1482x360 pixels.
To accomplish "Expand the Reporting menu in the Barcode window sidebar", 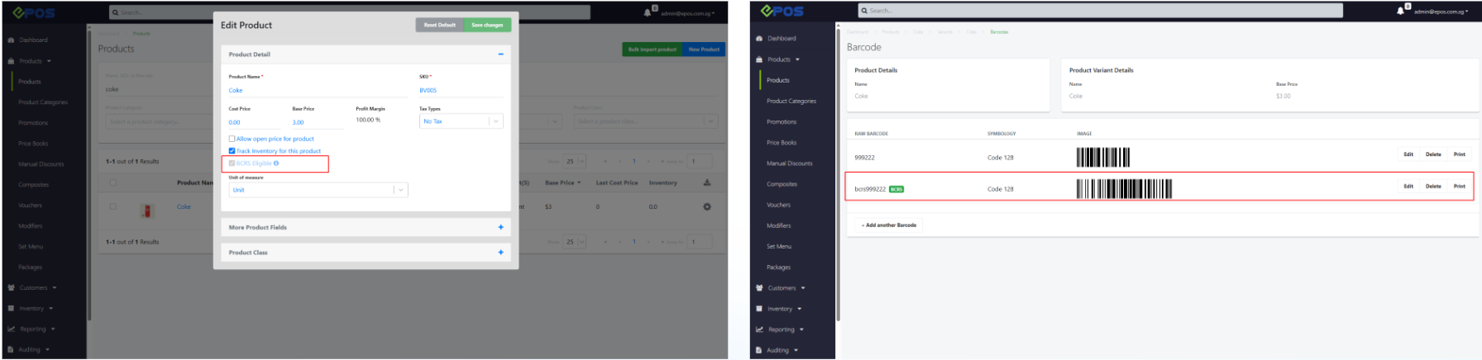I will 786,329.
